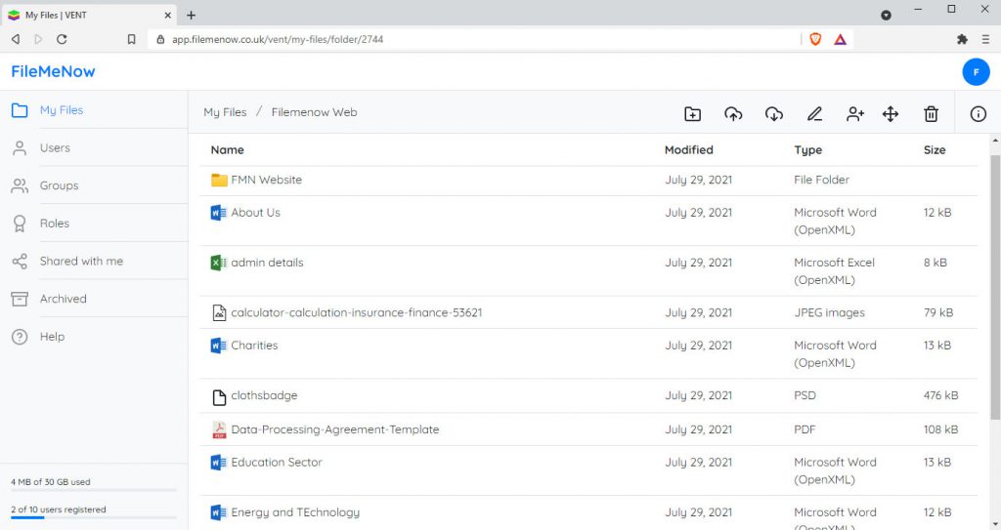Click the FMN Website folder icon
Screen dimensions: 1001x530
pos(219,180)
